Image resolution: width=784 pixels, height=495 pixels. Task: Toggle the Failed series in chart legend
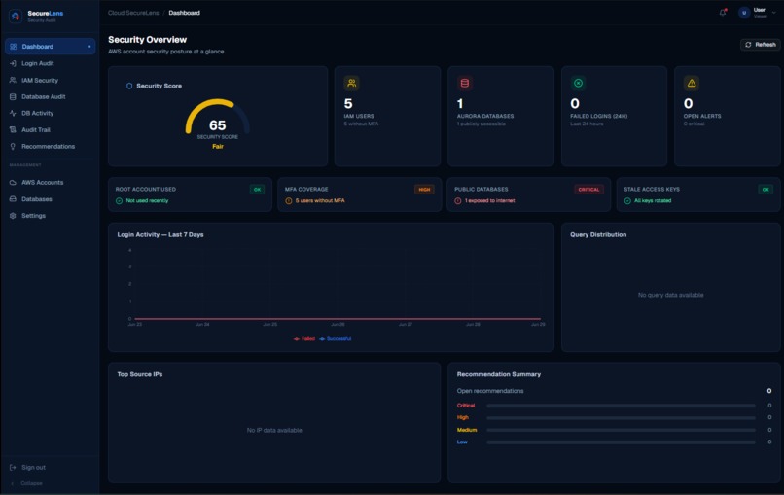(304, 339)
